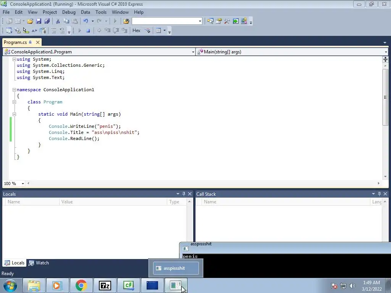Click the Redo arrow icon
This screenshot has width=391, height=293.
99,21
